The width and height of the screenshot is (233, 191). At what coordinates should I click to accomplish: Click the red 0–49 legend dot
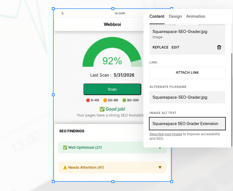click(88, 100)
